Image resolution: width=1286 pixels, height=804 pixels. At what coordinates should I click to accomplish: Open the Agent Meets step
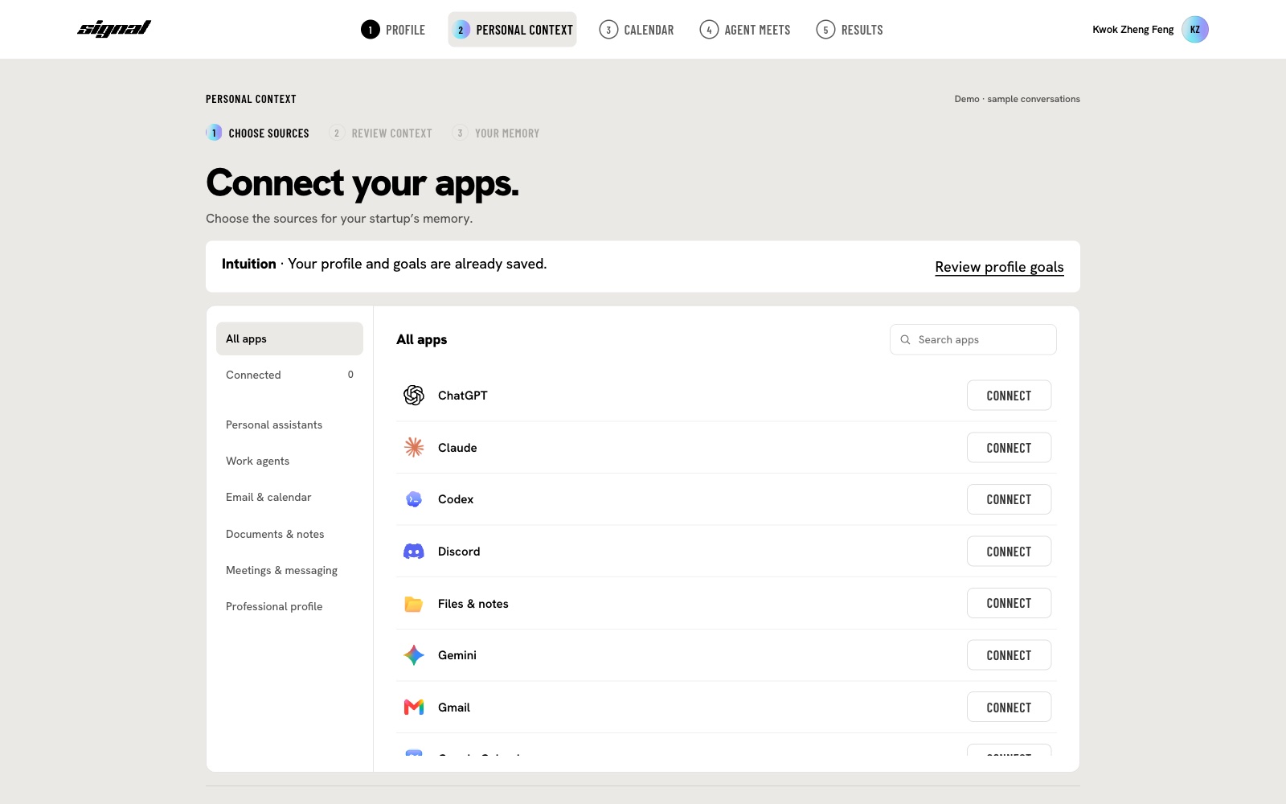[x=745, y=30]
